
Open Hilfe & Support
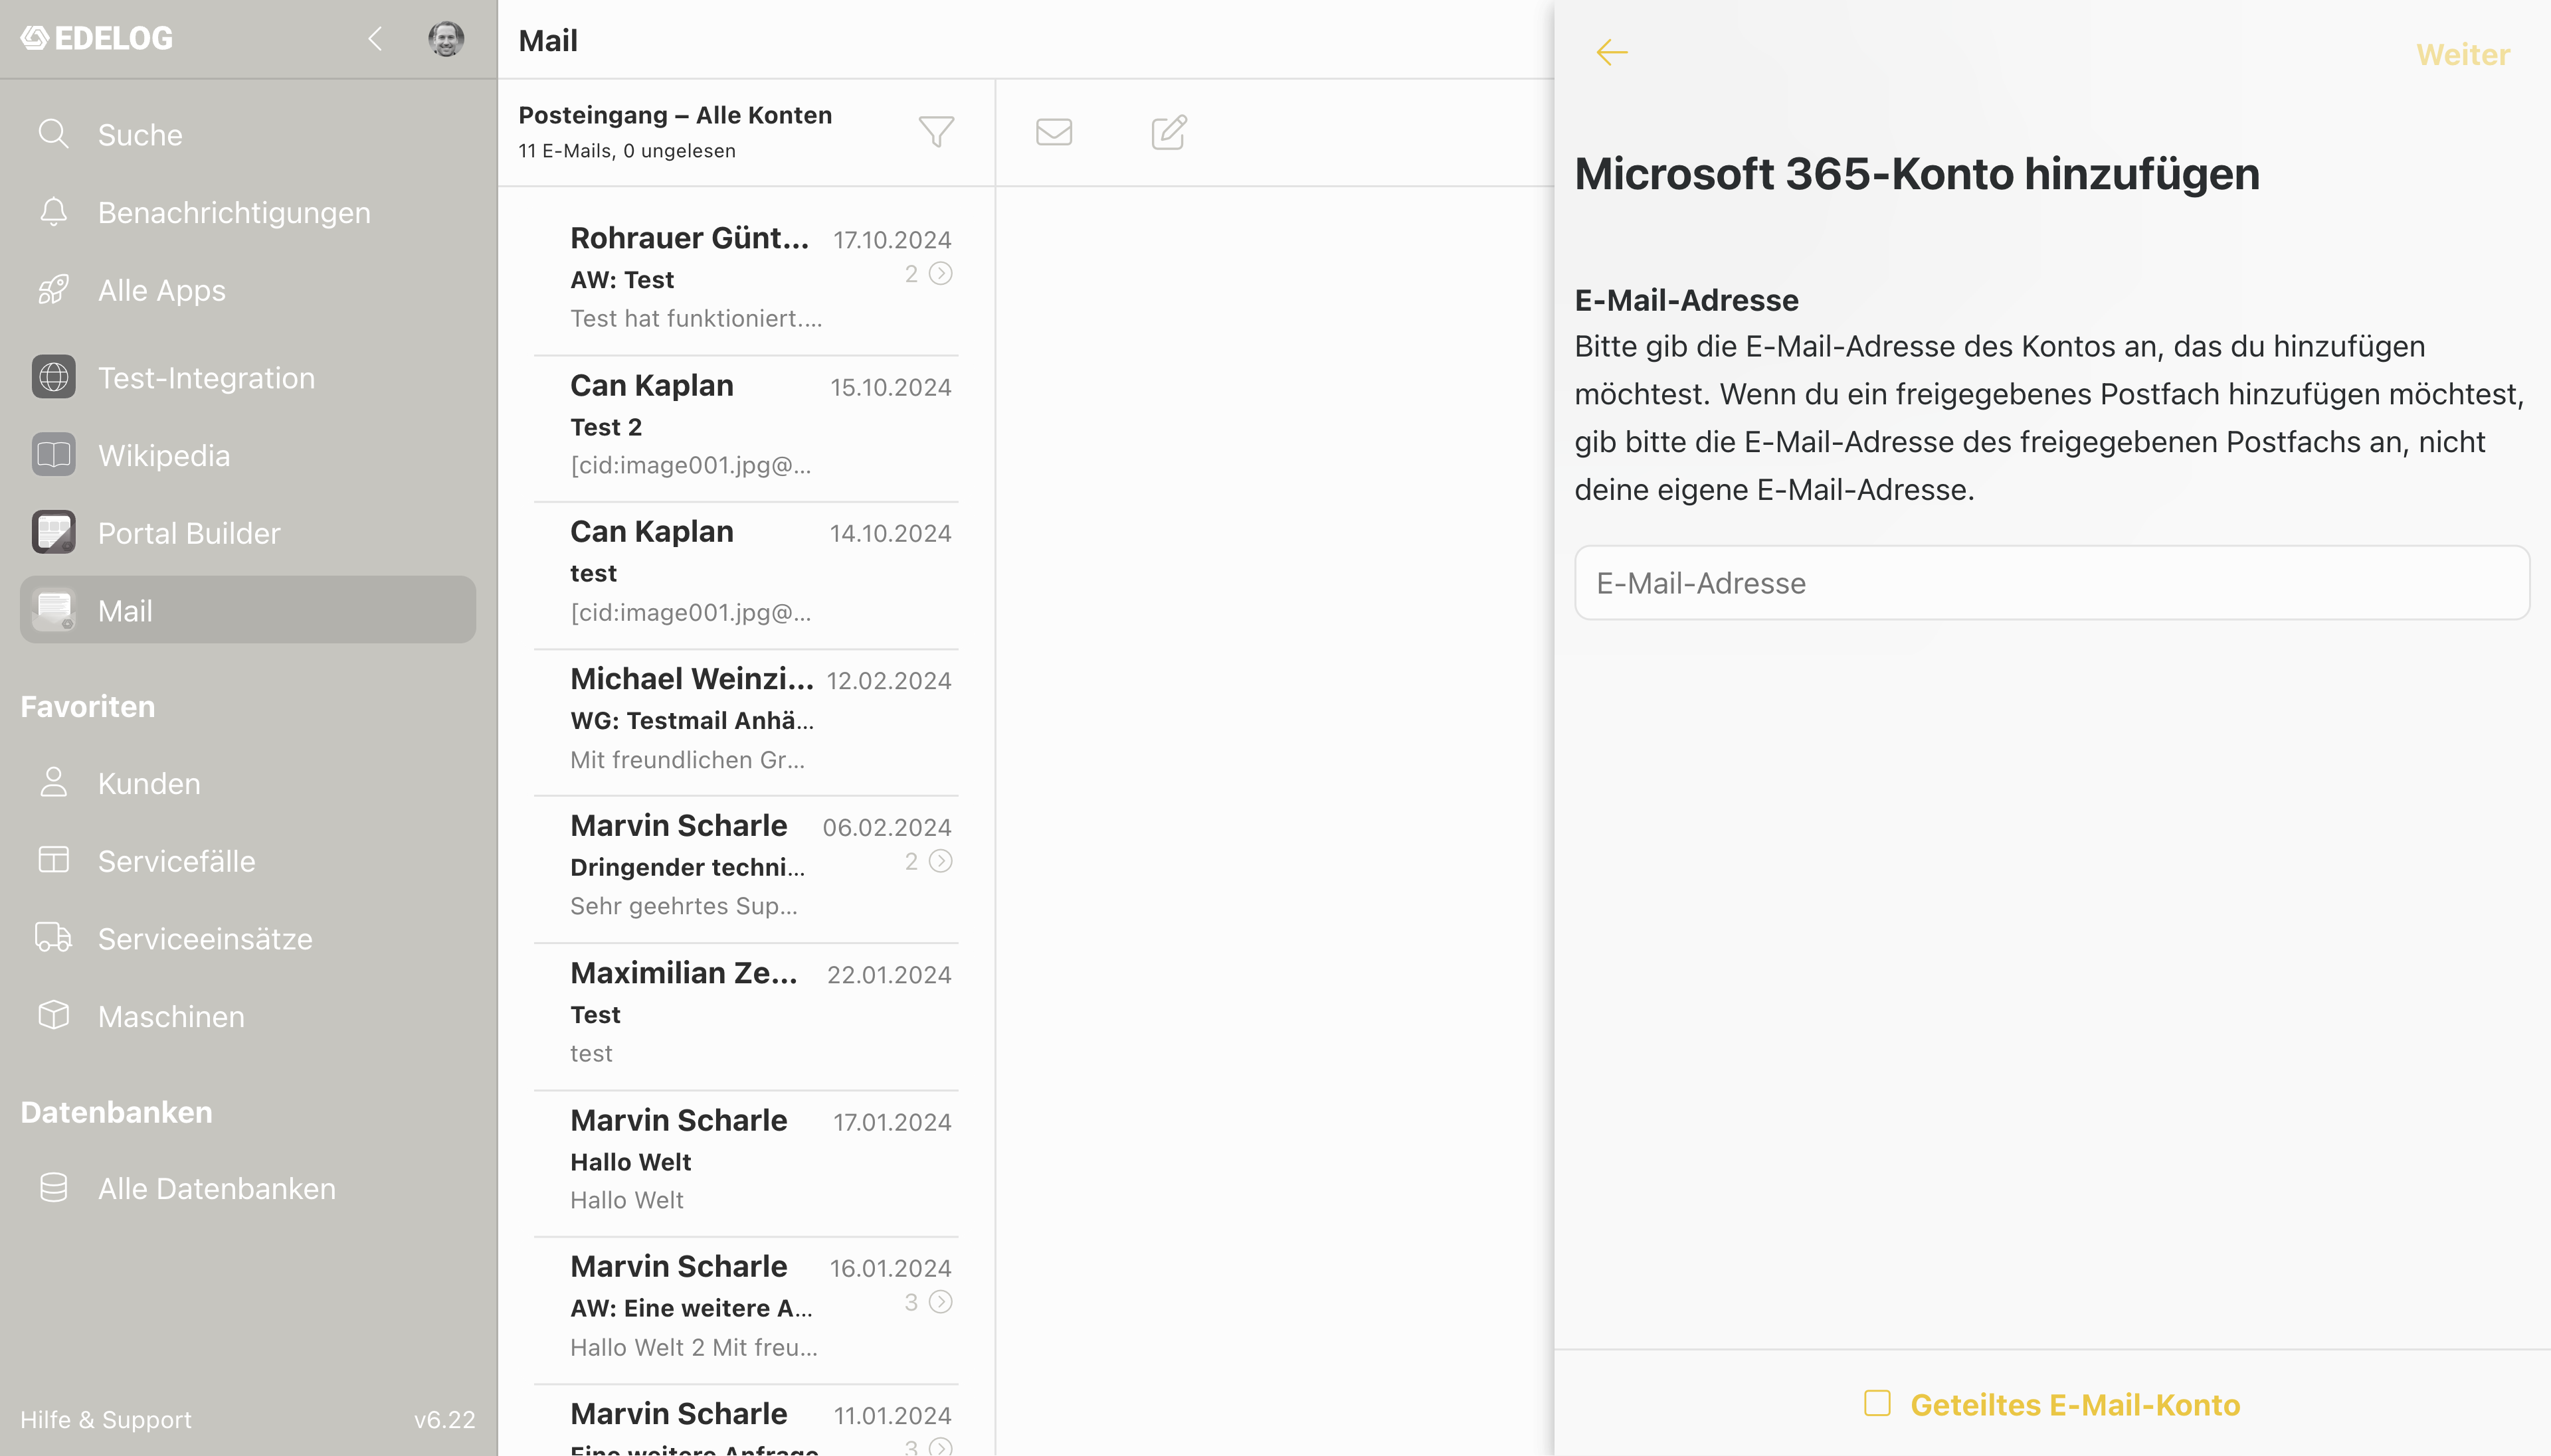pyautogui.click(x=106, y=1420)
